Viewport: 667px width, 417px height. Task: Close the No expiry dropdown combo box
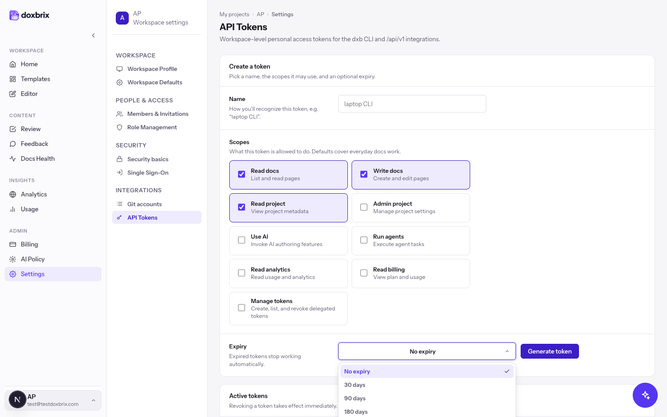click(427, 351)
